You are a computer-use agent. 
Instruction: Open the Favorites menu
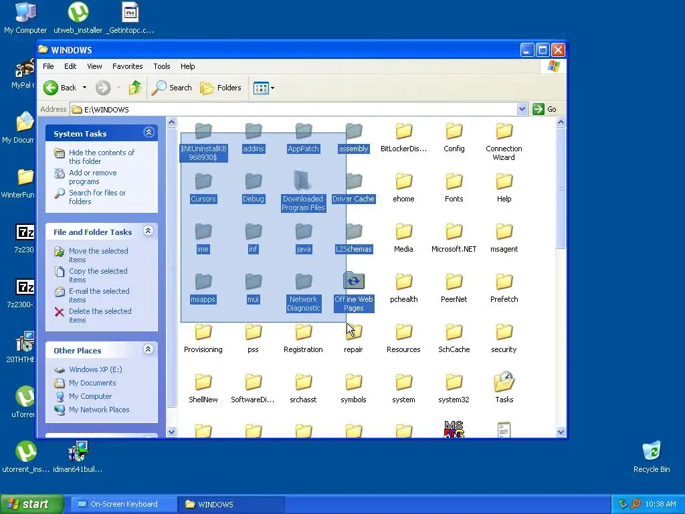click(128, 66)
